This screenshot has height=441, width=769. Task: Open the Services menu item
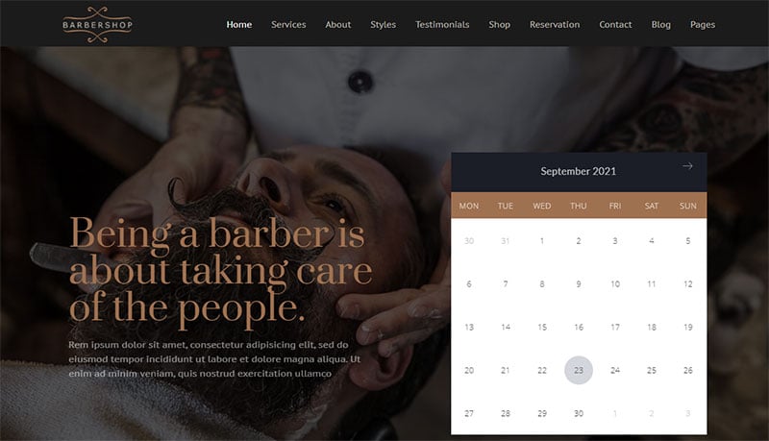288,25
